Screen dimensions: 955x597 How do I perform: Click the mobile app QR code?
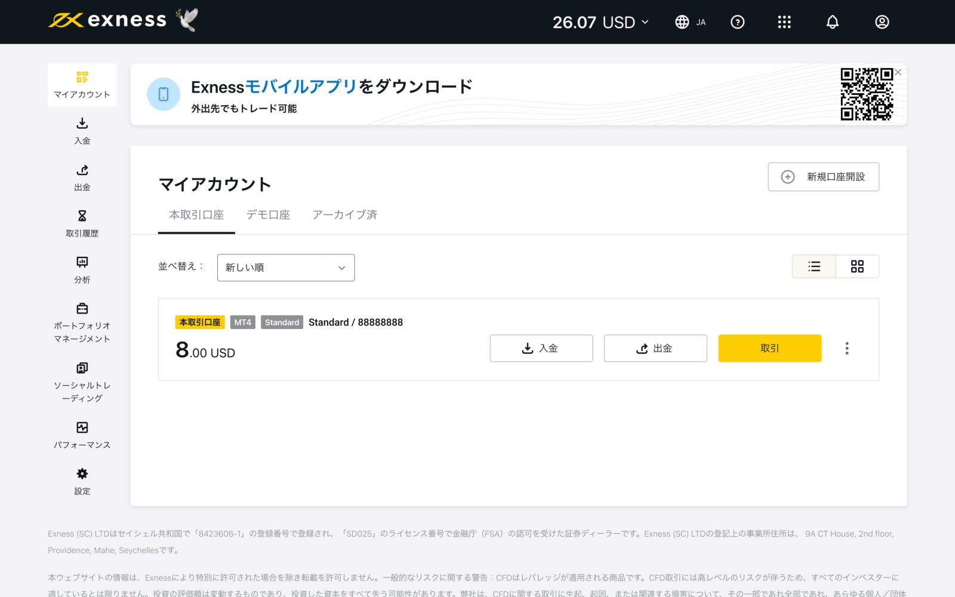click(867, 94)
